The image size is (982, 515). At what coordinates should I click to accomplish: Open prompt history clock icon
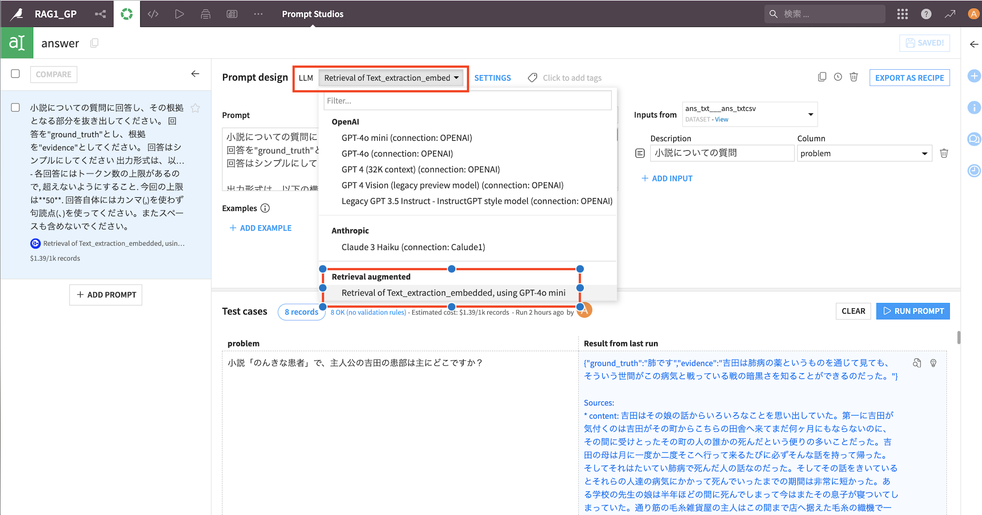click(838, 77)
